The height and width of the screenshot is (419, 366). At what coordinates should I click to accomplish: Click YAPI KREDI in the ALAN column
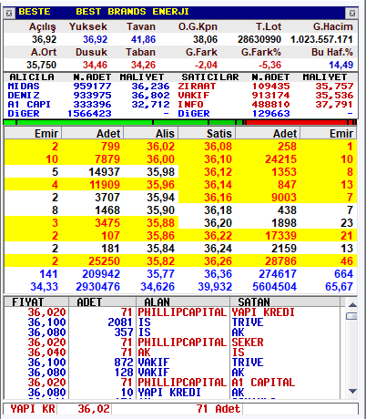pyautogui.click(x=169, y=393)
